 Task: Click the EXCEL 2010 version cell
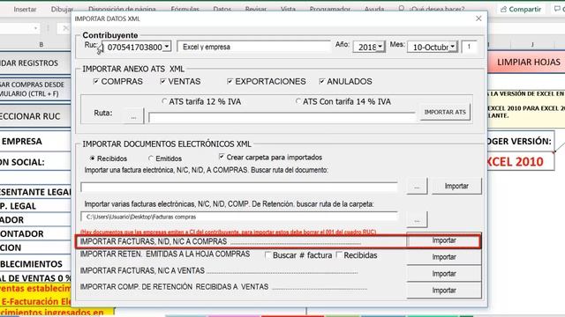pos(521,162)
